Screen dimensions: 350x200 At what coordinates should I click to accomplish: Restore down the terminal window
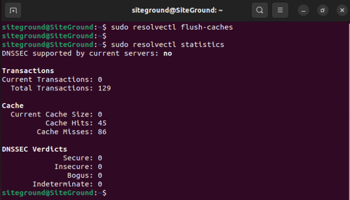tap(323, 10)
